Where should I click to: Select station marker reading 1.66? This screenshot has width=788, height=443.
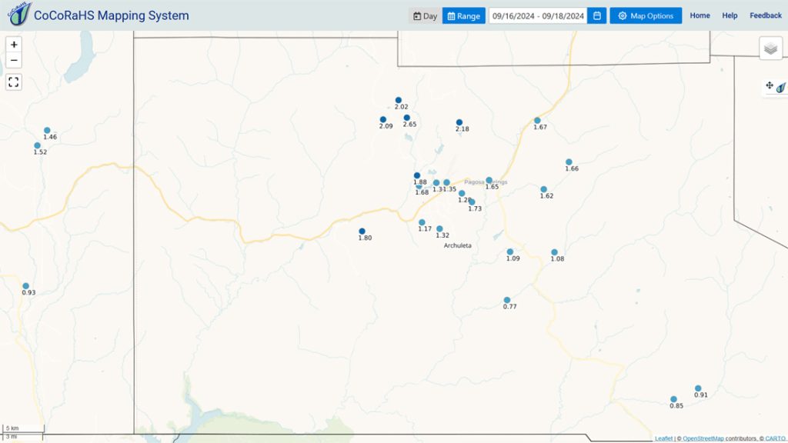click(x=569, y=162)
